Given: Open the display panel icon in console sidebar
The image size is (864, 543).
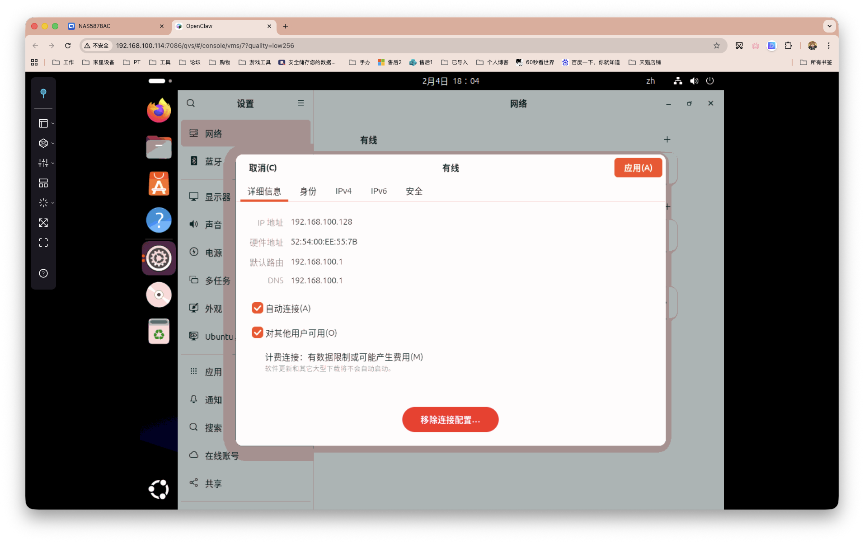Looking at the screenshot, I should pos(43,123).
